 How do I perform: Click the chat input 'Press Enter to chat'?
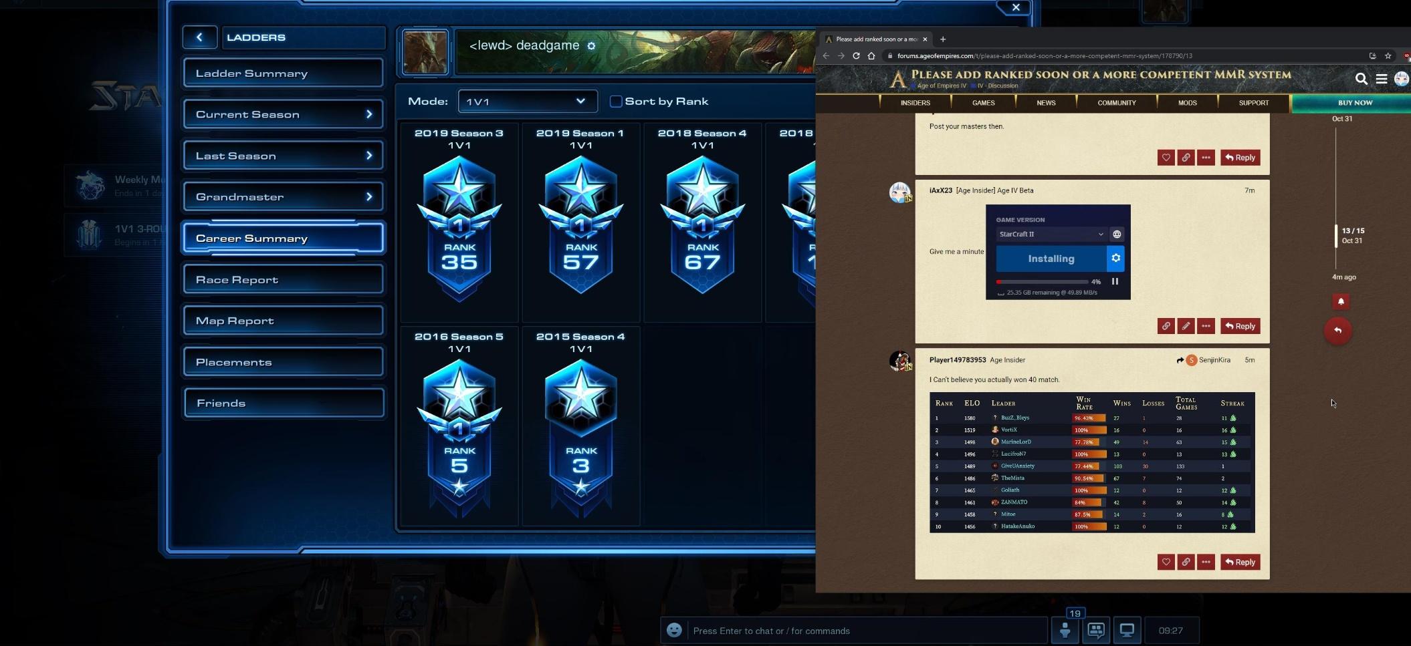pyautogui.click(x=867, y=631)
